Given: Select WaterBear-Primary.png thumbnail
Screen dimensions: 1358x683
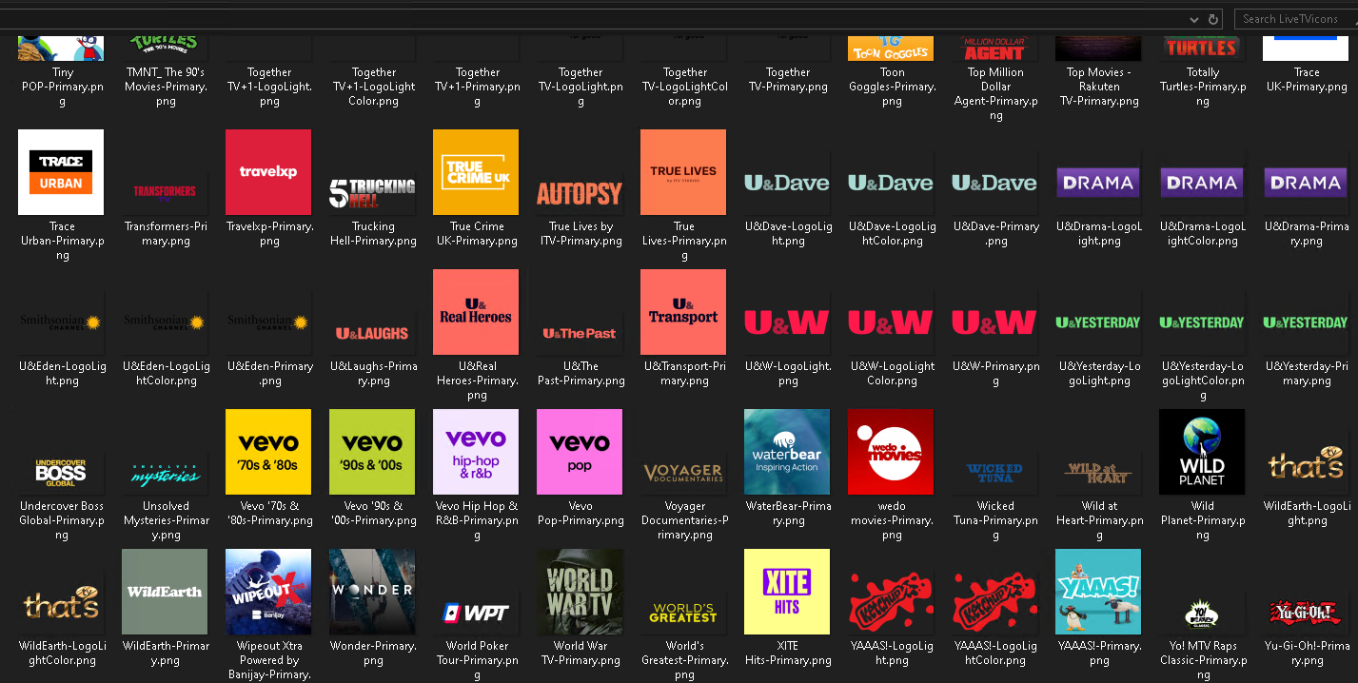Looking at the screenshot, I should coord(787,452).
